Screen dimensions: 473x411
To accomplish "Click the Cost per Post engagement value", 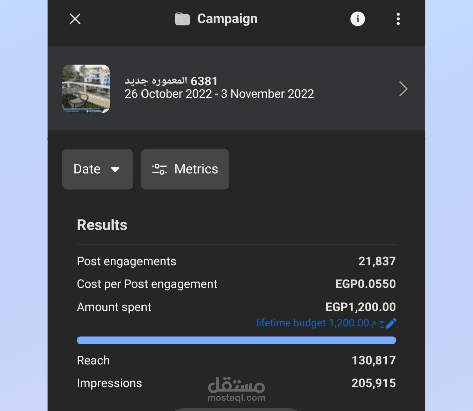I will (x=365, y=284).
